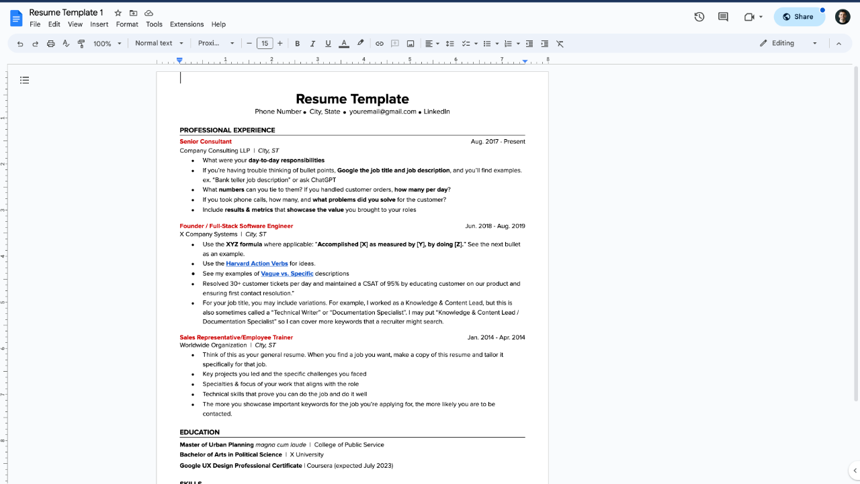Expand the zoom level dropdown
This screenshot has width=860, height=484.
click(105, 43)
